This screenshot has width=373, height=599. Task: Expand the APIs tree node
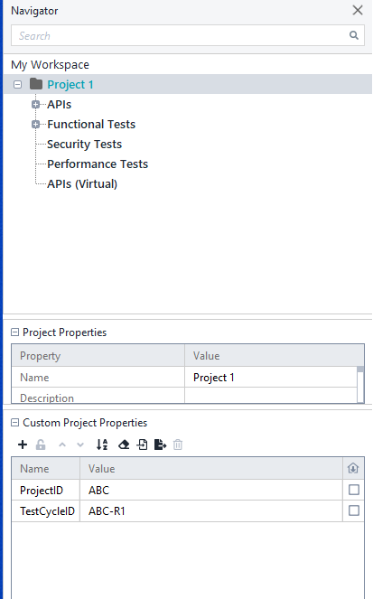click(35, 104)
